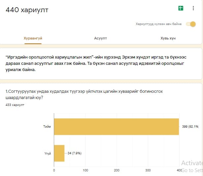The image size is (203, 176).
Task: Click the 'Тийм' axis category label
Action: click(47, 127)
